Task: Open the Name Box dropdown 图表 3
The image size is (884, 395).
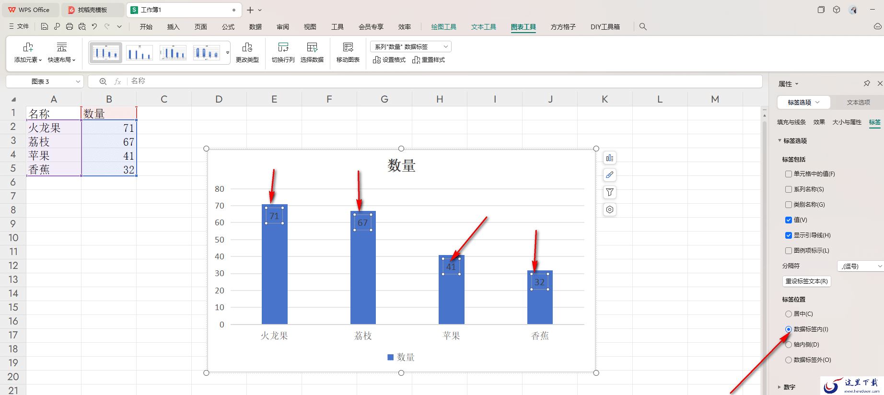Action: (78, 82)
